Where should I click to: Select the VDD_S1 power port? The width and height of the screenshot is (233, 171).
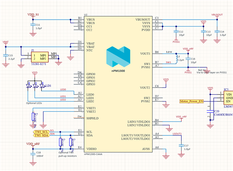[x=33, y=15]
